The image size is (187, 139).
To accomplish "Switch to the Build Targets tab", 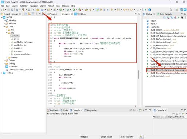I will point(164,14).
